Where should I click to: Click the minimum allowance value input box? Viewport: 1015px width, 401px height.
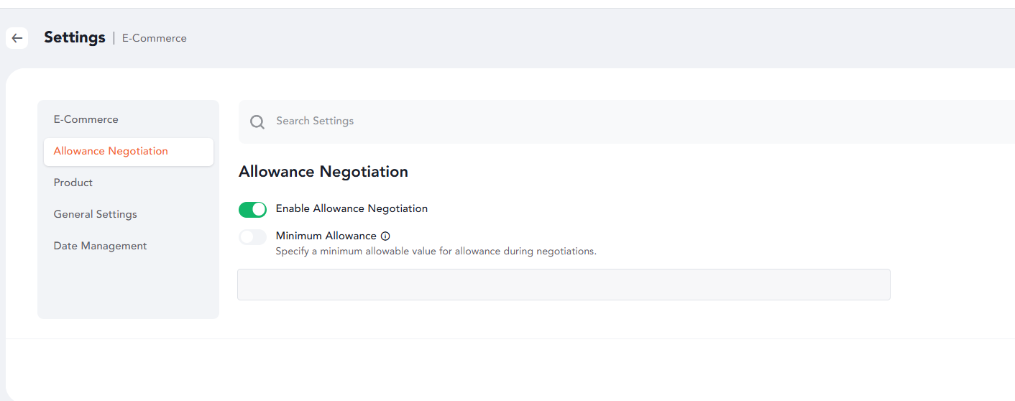pyautogui.click(x=564, y=285)
